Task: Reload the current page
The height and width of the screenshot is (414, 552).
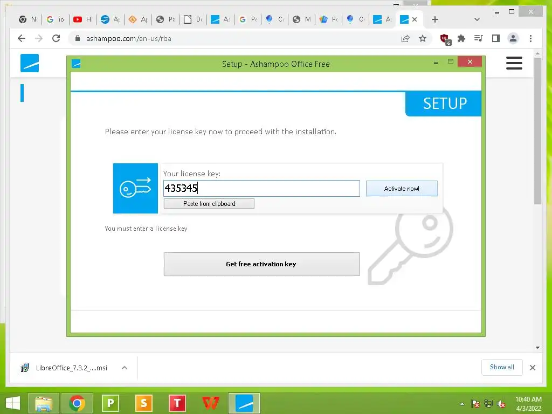Action: pos(56,38)
